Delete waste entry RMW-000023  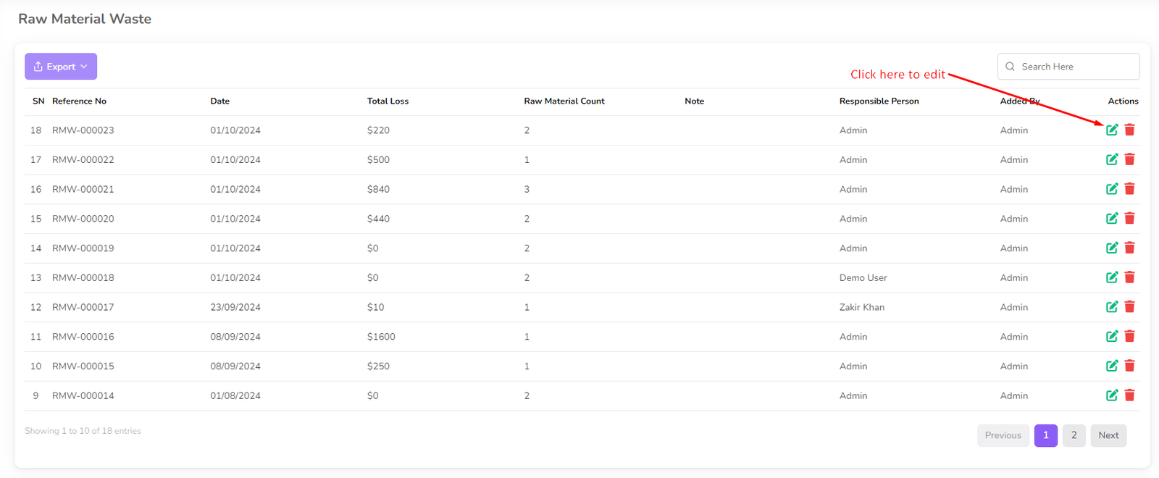tap(1129, 130)
